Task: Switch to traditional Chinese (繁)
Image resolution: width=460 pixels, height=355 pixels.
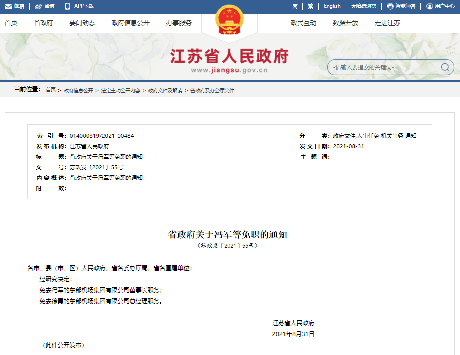Action: (310, 6)
